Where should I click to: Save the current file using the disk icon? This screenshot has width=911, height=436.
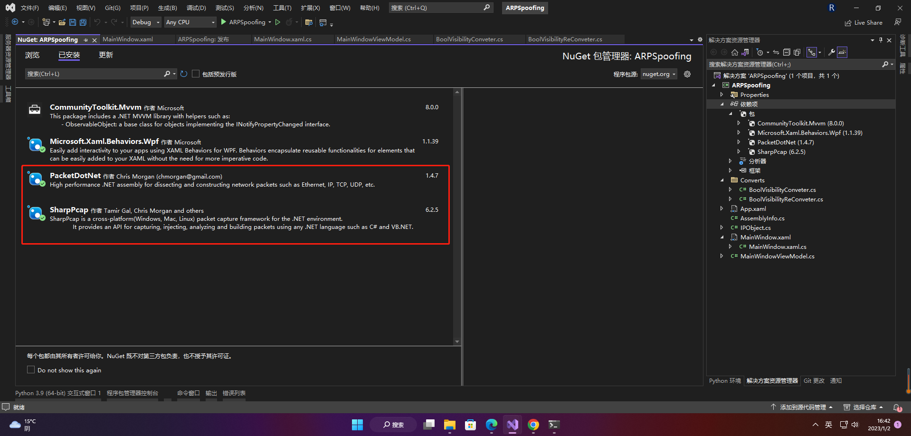(x=73, y=22)
